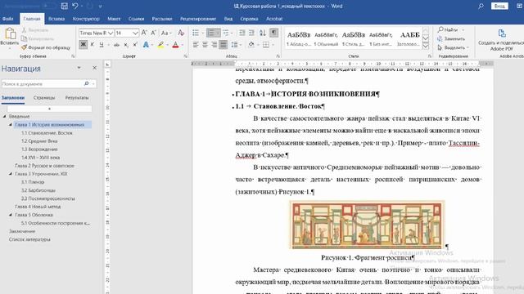Click Format Painter (Формат по образцу)
The height and width of the screenshot is (294, 524).
(46, 47)
